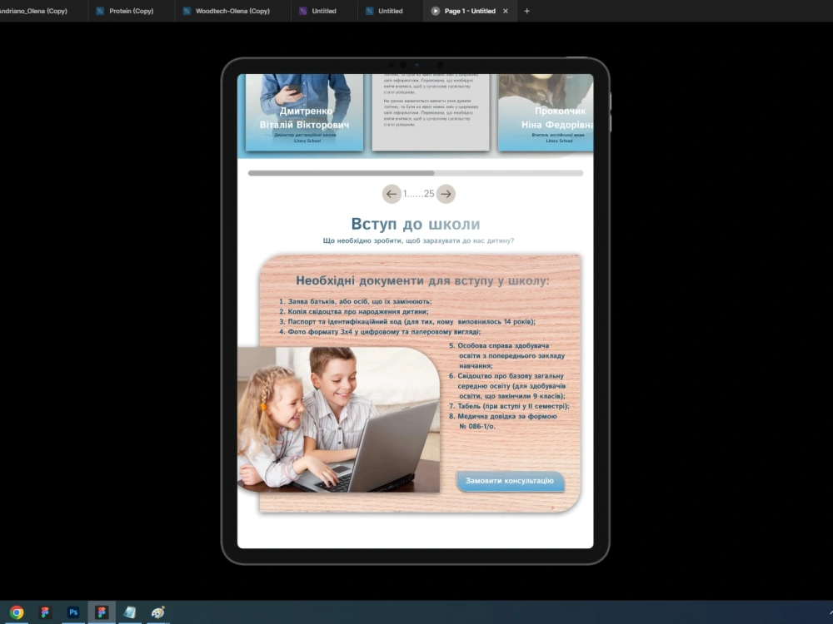Open the first Untitled tab with purple icon

(x=323, y=11)
